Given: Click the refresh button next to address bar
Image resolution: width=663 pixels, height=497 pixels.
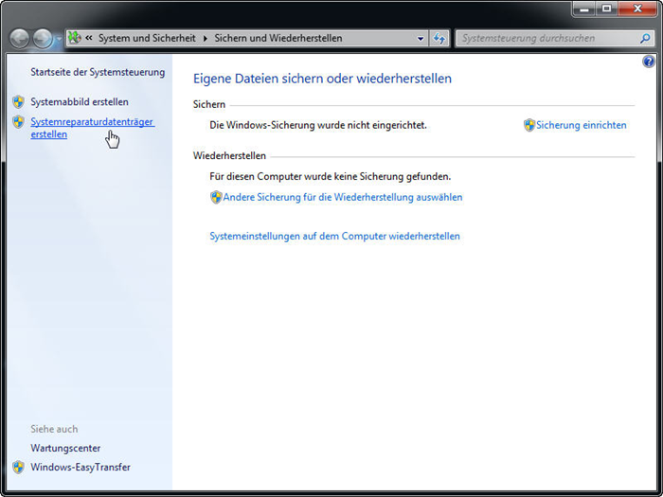Looking at the screenshot, I should pyautogui.click(x=439, y=39).
